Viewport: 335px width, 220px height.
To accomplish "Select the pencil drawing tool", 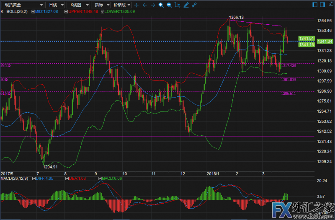I will (x=186, y=5).
